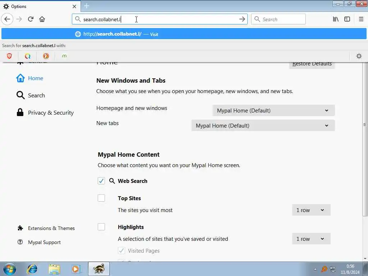Select Home in settings sidebar
The height and width of the screenshot is (276, 368).
coord(29,78)
